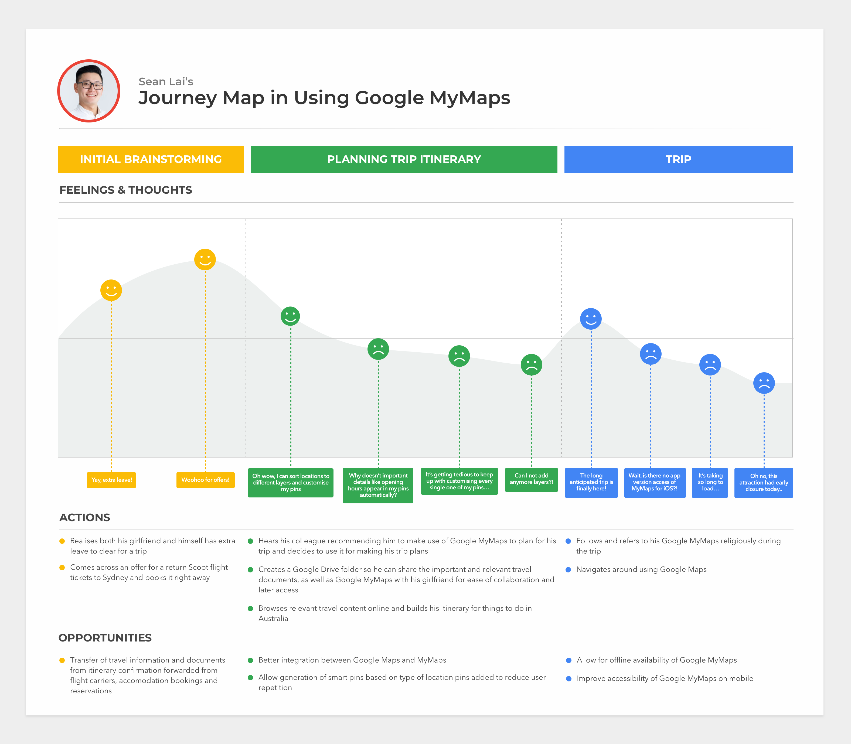Click the 'Journey Map in Using Google MyMaps' title
This screenshot has height=744, width=851.
(324, 98)
